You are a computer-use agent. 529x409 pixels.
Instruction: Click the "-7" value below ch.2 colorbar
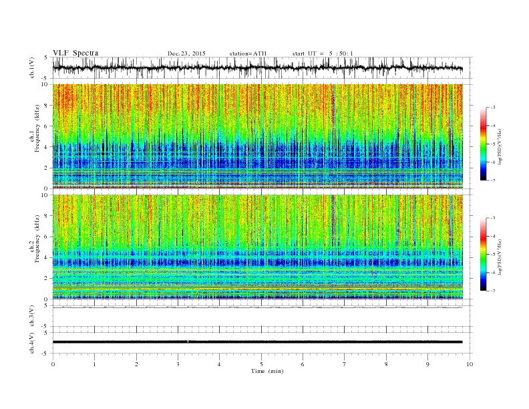[x=493, y=291]
